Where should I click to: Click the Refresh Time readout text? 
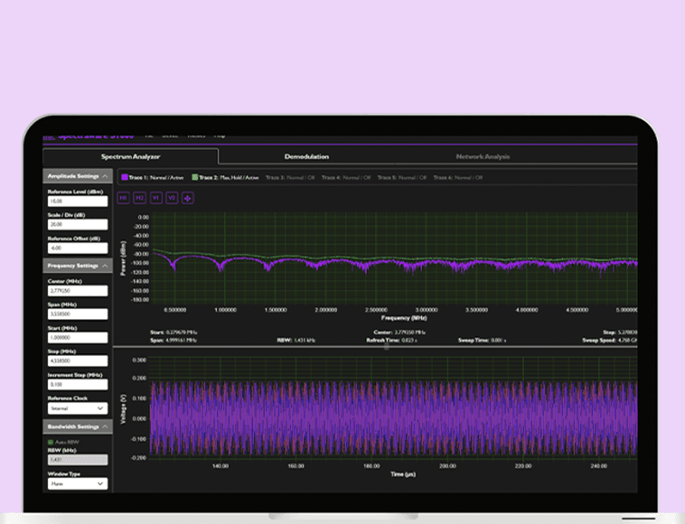point(391,341)
